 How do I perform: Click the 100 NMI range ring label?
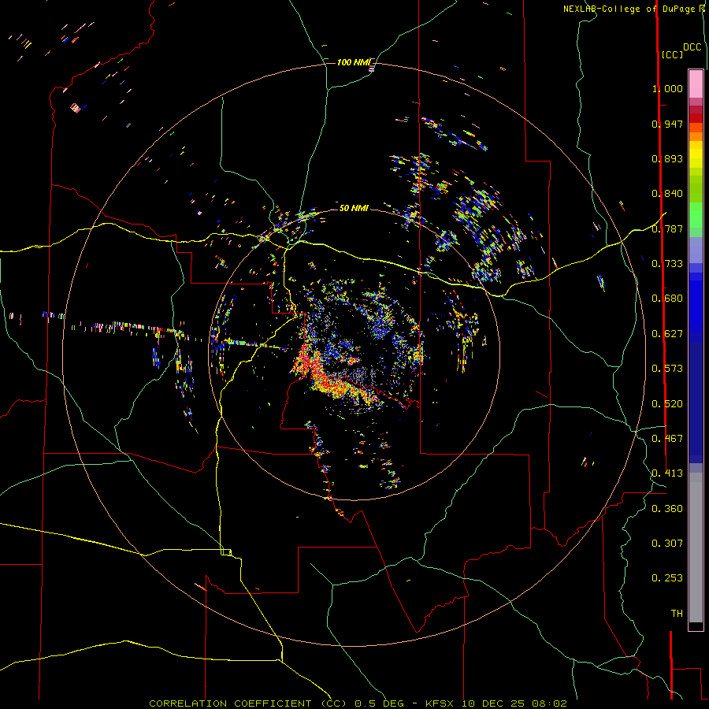(354, 62)
